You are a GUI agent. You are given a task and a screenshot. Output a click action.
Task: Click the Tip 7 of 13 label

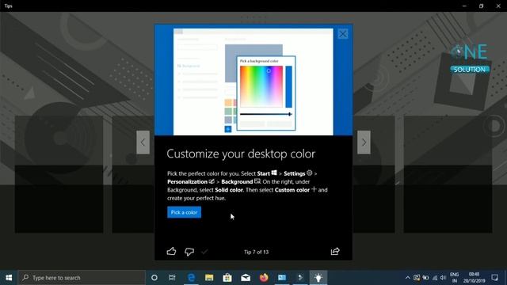(x=256, y=252)
